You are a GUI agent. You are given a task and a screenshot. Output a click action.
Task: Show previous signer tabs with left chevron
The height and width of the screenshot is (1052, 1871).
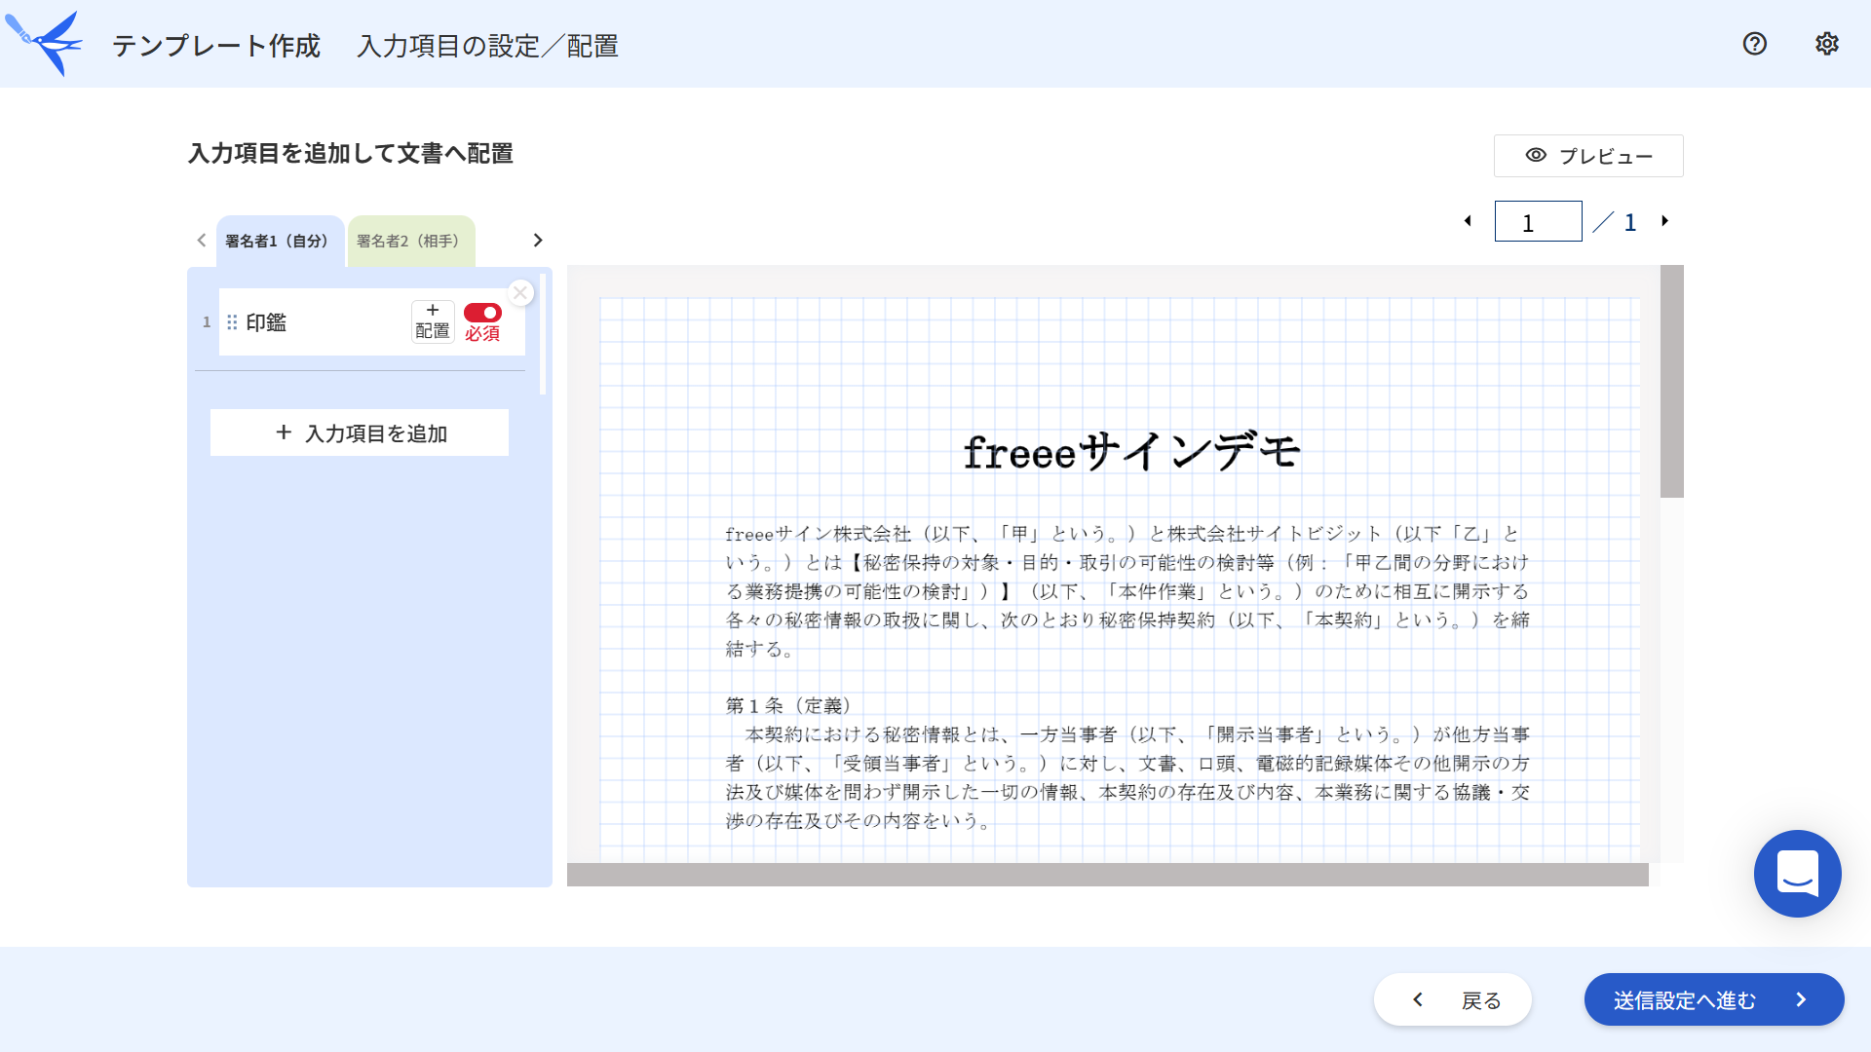pyautogui.click(x=201, y=241)
